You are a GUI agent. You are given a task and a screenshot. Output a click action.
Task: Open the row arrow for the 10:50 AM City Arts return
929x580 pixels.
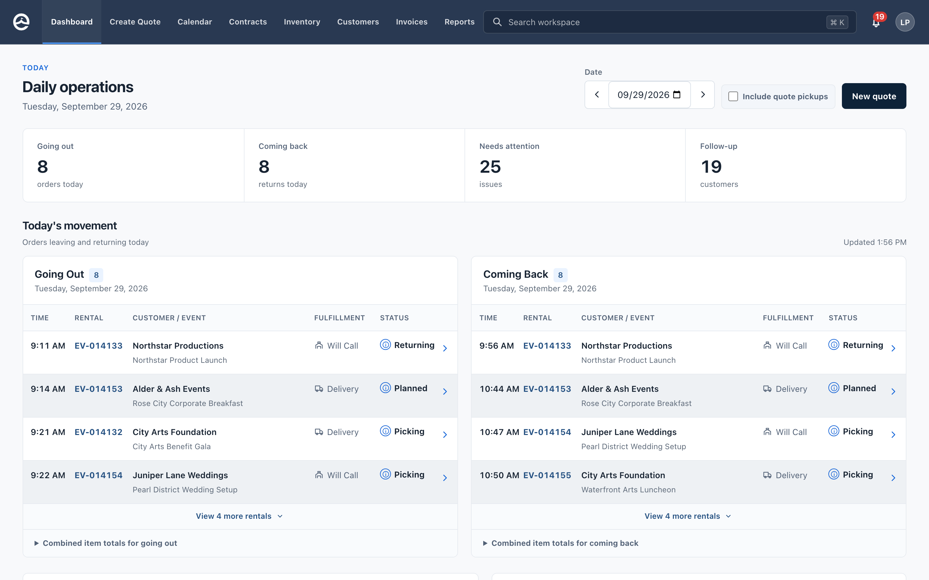pos(893,478)
